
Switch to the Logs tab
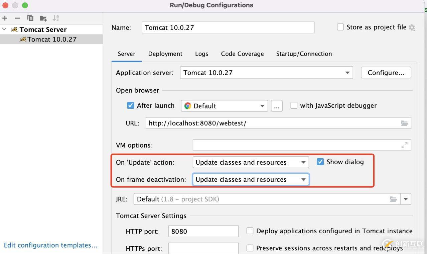201,54
